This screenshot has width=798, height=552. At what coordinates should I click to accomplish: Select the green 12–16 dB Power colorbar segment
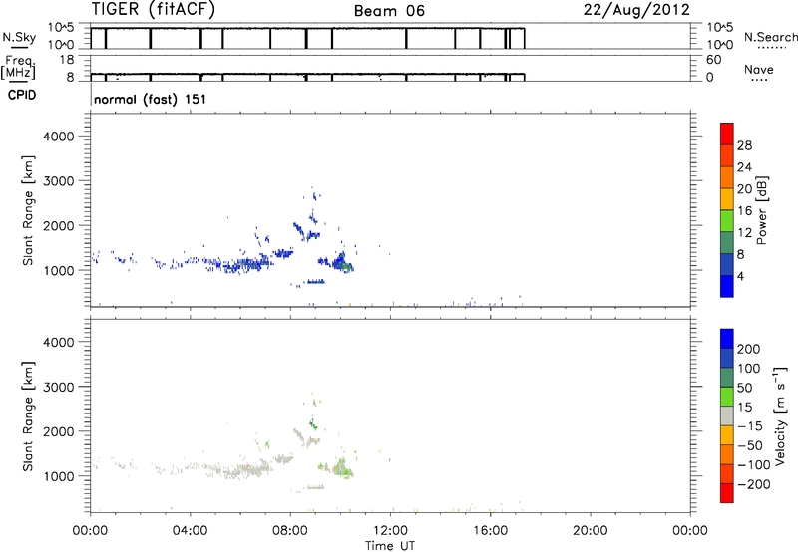point(727,220)
